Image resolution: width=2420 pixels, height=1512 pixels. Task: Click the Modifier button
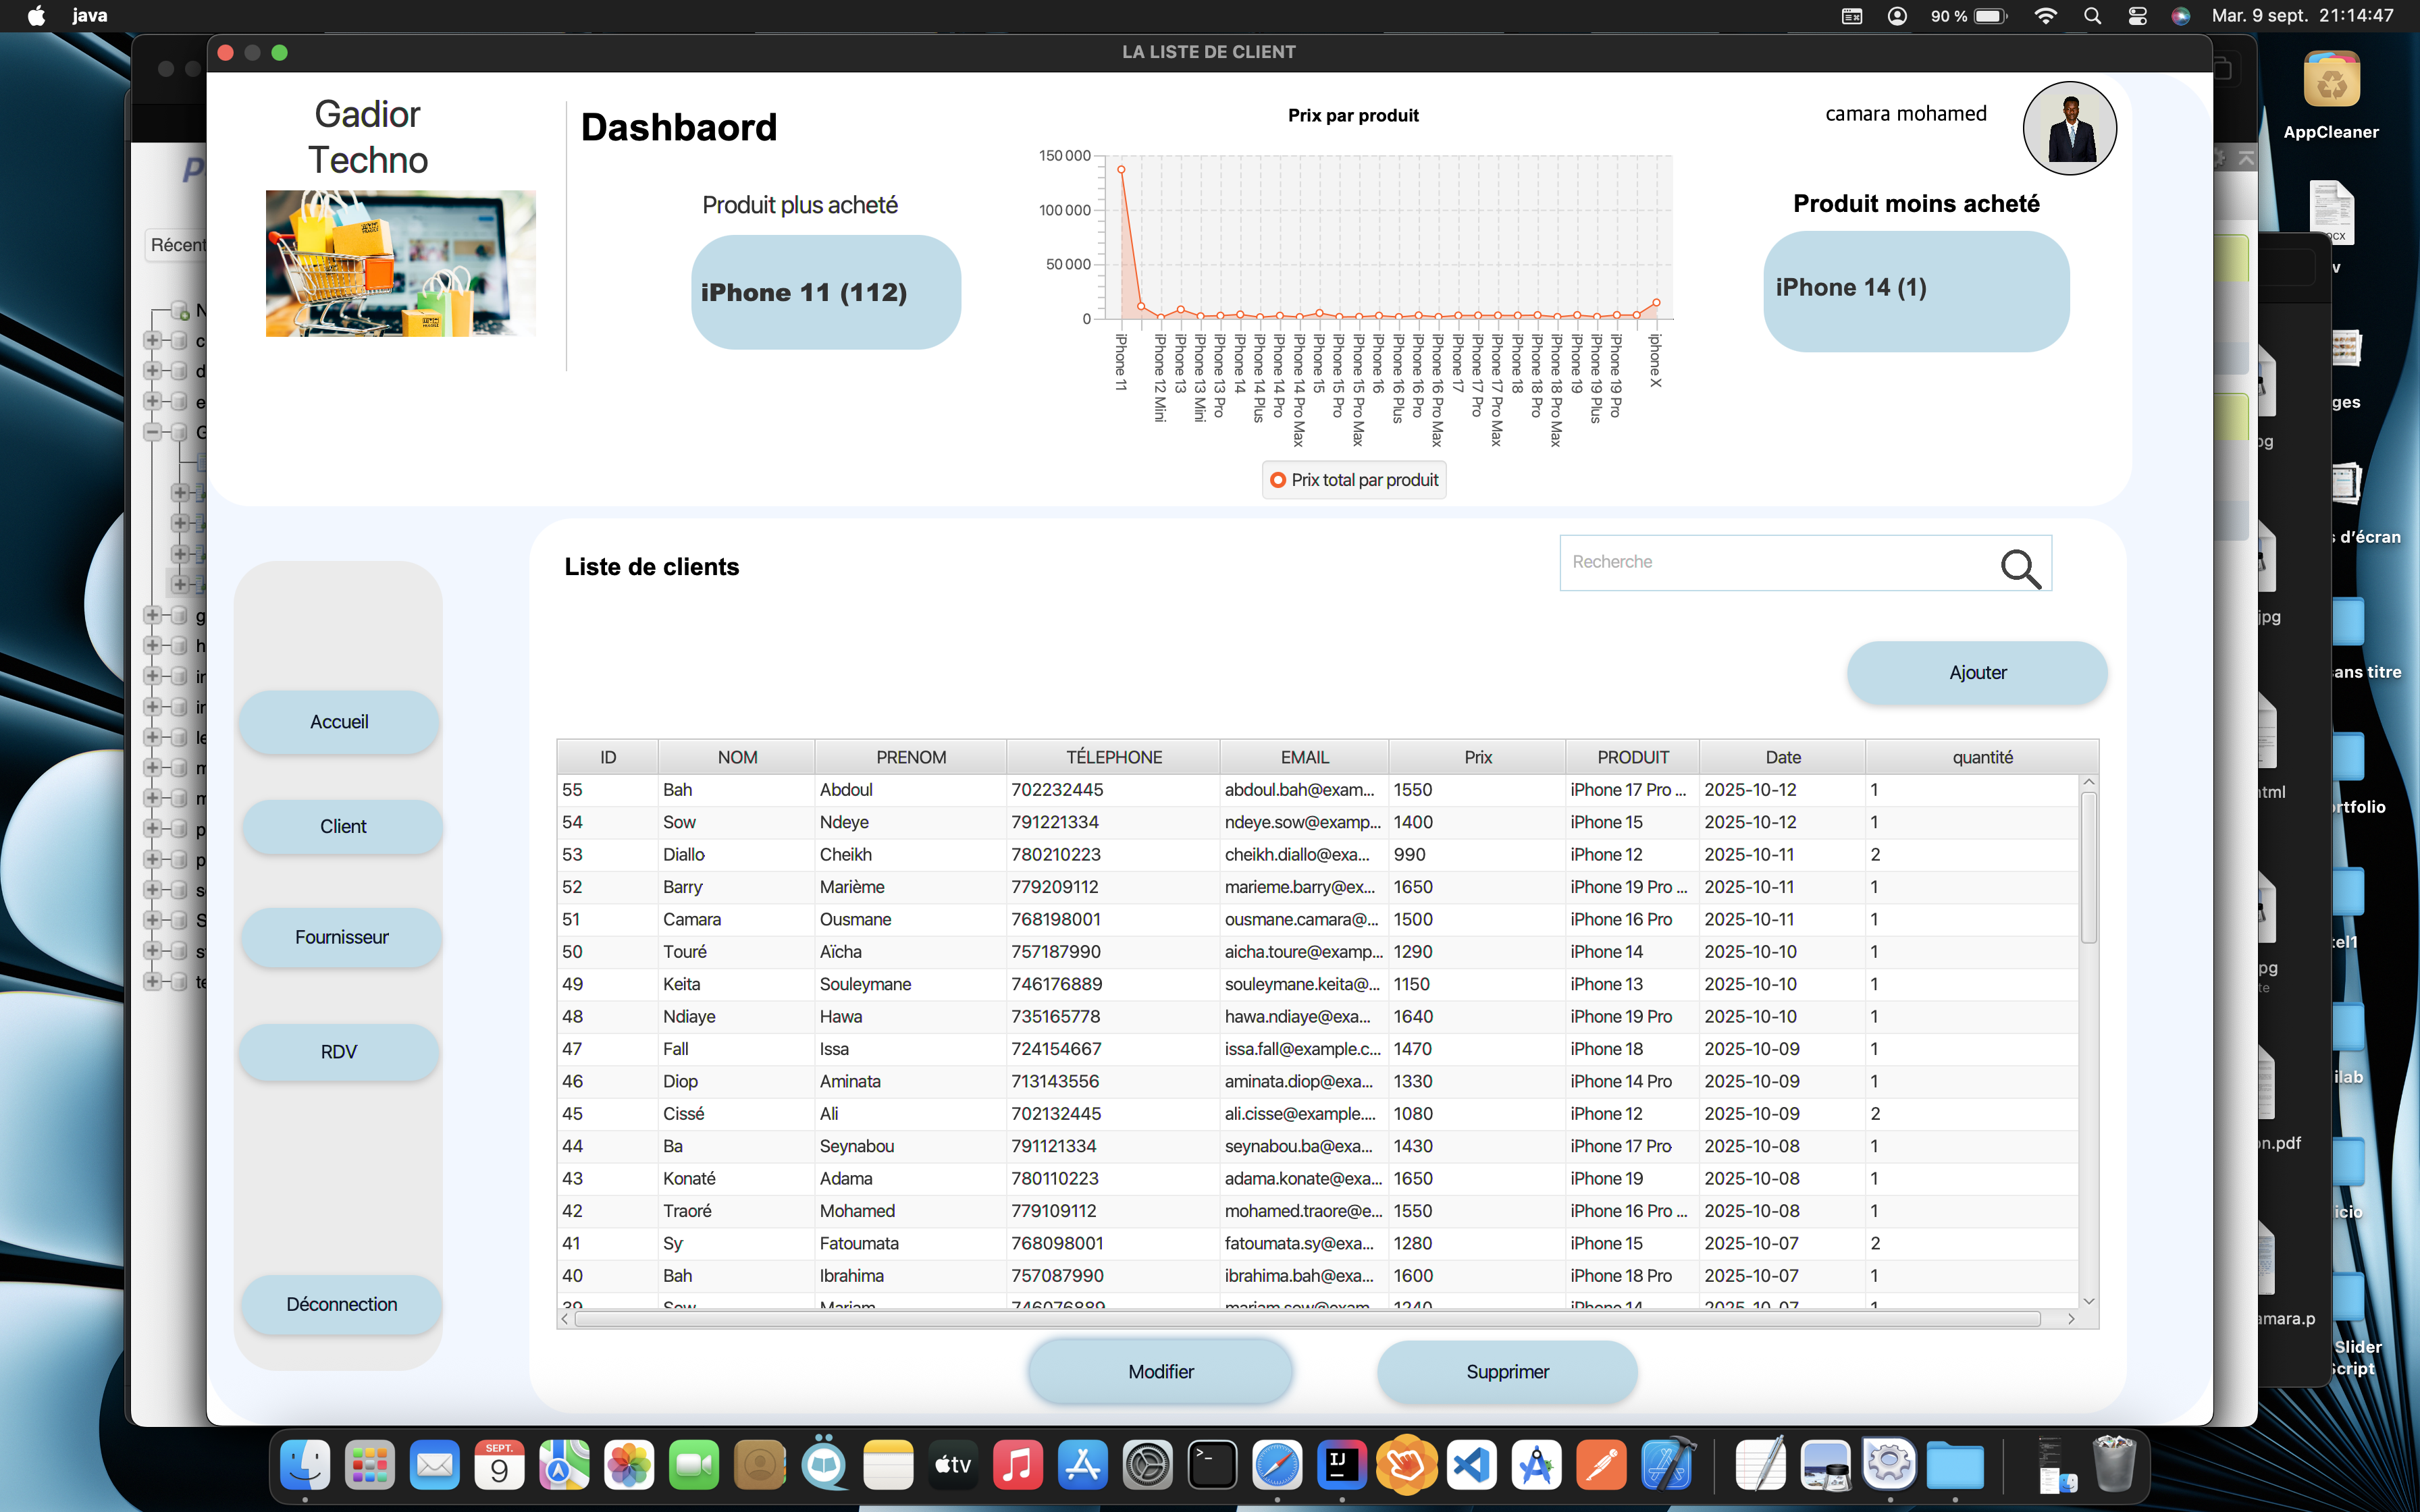1160,1372
